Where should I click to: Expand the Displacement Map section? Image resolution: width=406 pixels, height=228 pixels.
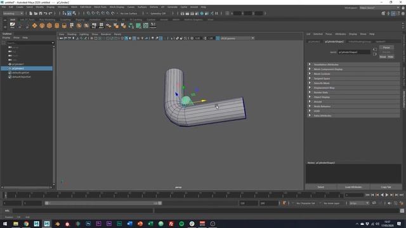(353, 87)
